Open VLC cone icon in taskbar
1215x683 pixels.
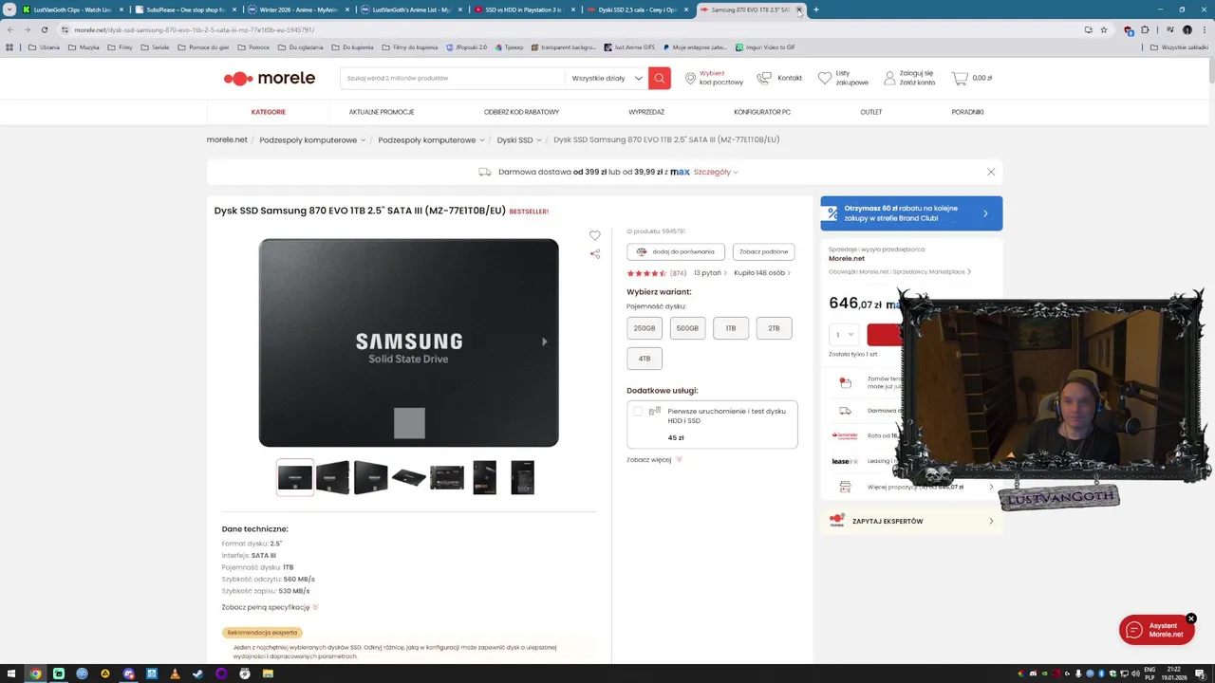click(175, 674)
